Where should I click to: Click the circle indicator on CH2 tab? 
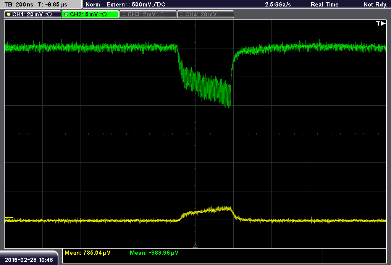(x=66, y=14)
